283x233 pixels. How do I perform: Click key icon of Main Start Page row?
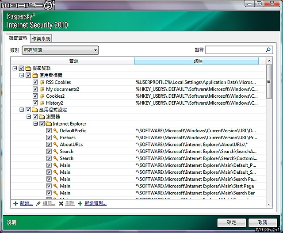[x=56, y=186]
